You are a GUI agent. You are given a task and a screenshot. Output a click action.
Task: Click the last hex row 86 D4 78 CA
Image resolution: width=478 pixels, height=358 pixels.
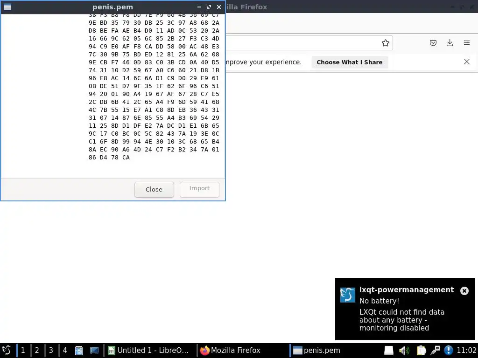click(x=109, y=158)
